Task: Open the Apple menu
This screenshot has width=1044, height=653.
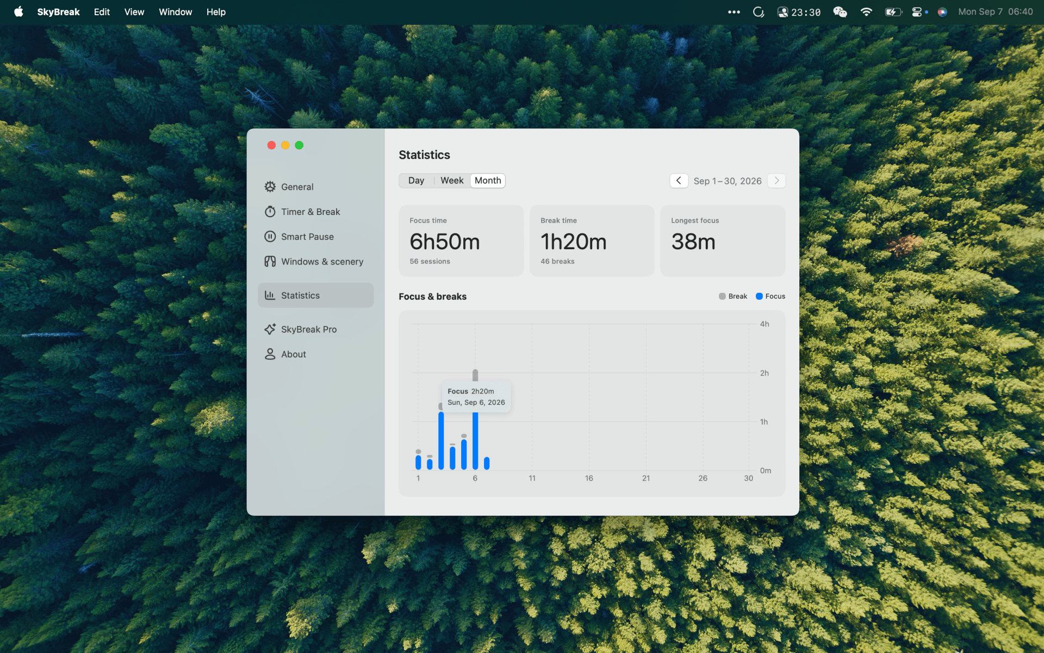Action: [18, 12]
